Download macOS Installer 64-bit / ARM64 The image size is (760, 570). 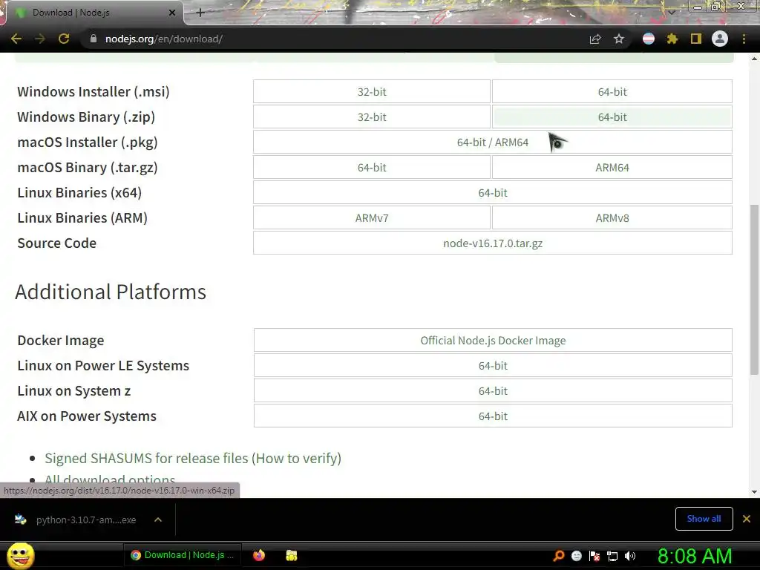[493, 142]
